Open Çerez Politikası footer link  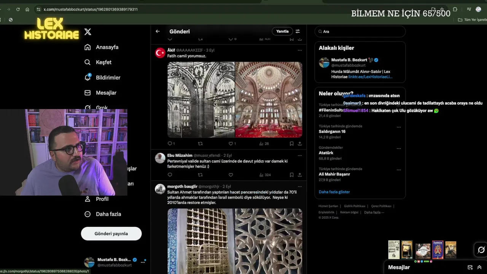[381, 206]
